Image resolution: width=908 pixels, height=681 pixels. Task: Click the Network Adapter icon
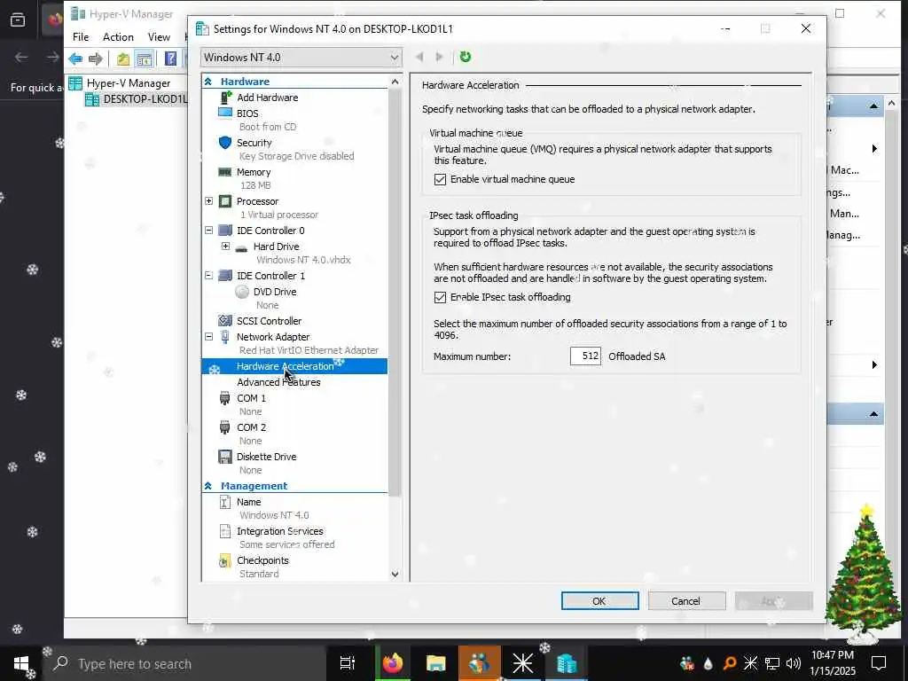225,336
